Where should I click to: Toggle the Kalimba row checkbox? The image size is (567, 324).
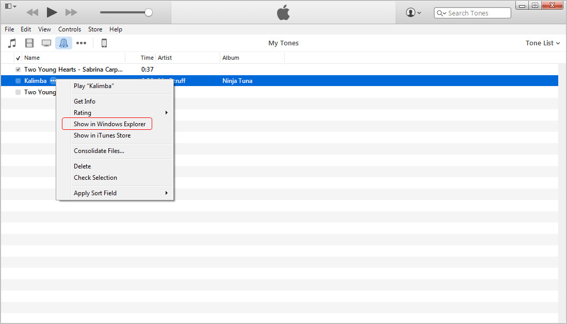coord(18,81)
